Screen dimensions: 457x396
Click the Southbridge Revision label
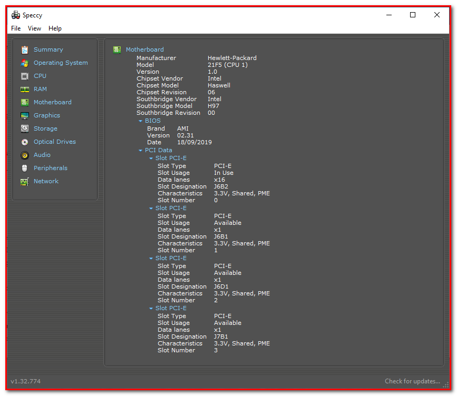pyautogui.click(x=169, y=113)
